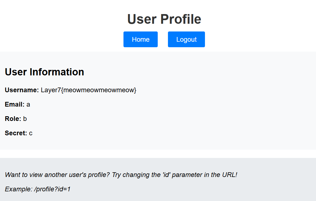Select the User Information section heading

44,72
